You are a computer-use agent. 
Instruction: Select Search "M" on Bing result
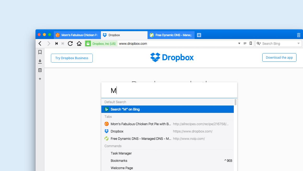[x=167, y=109]
